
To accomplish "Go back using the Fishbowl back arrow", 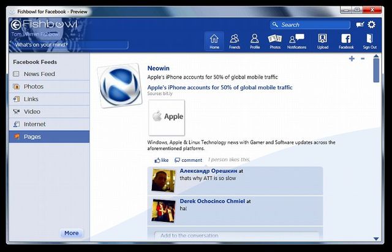I will (x=16, y=25).
